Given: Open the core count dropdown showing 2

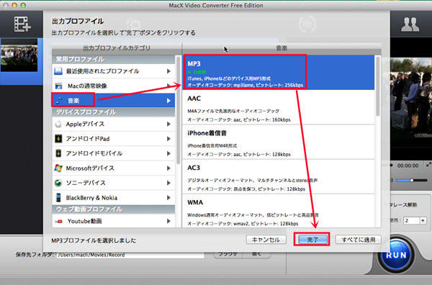Looking at the screenshot, I should (x=415, y=220).
